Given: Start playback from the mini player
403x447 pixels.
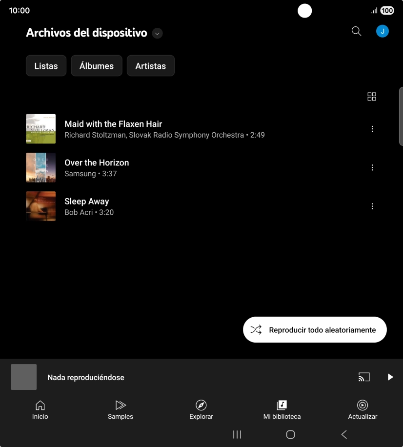Looking at the screenshot, I should tap(390, 377).
